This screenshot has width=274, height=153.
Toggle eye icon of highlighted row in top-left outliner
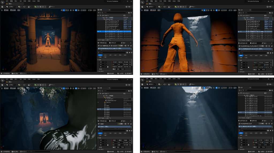coord(98,31)
